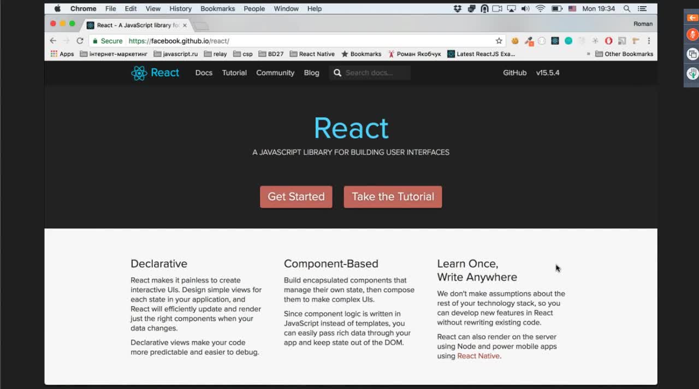Click the muted microphone icon in side panel

pyautogui.click(x=692, y=34)
